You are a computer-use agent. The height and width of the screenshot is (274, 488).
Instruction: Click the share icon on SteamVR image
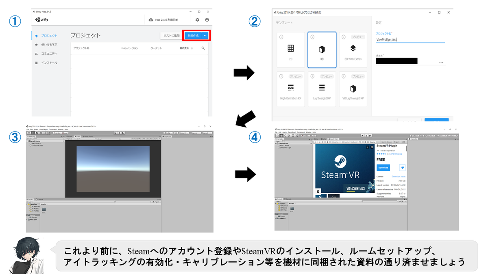coord(368,147)
